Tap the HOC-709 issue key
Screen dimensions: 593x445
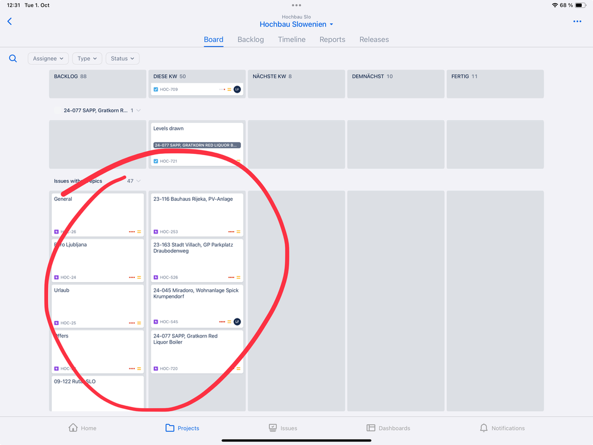click(x=169, y=89)
